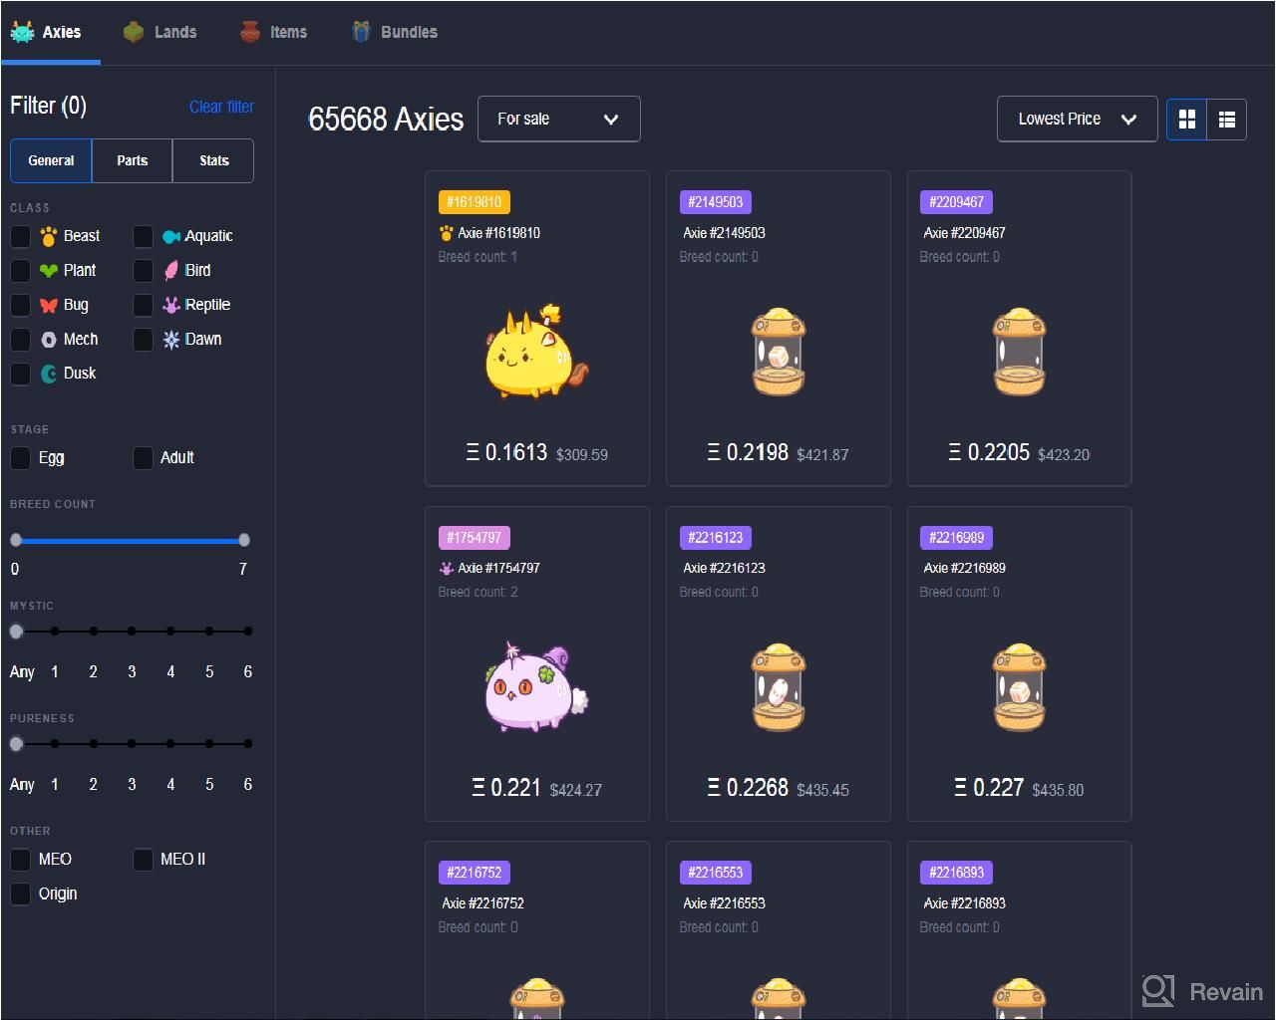Switch to grid view layout

point(1186,120)
